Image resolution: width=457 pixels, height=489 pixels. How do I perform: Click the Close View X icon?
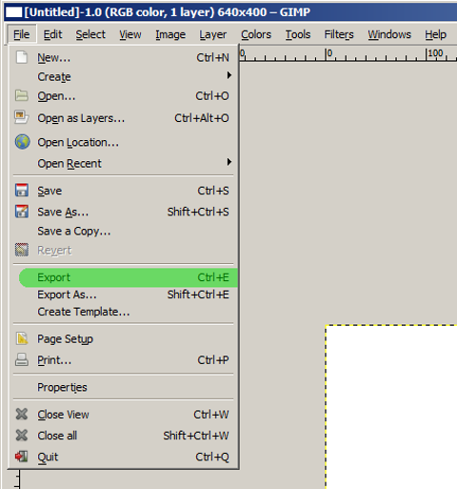(x=22, y=414)
